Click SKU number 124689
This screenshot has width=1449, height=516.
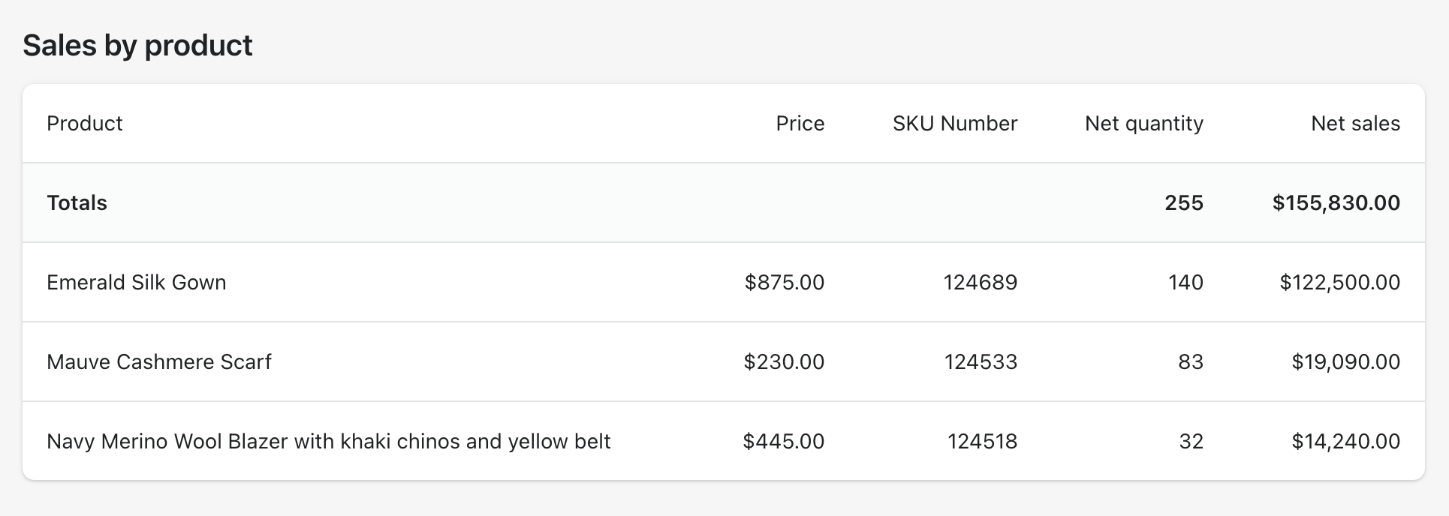pos(980,282)
